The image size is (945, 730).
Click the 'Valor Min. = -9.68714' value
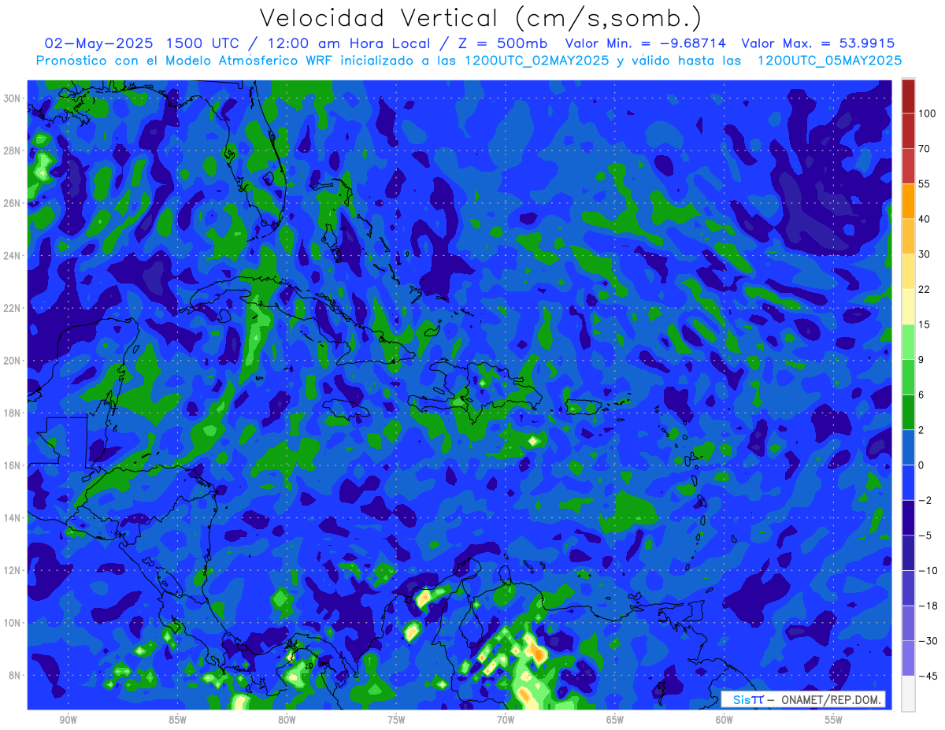(x=646, y=43)
